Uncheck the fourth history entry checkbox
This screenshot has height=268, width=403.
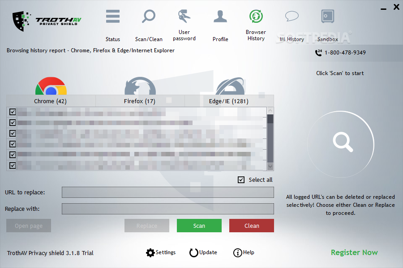pos(13,144)
